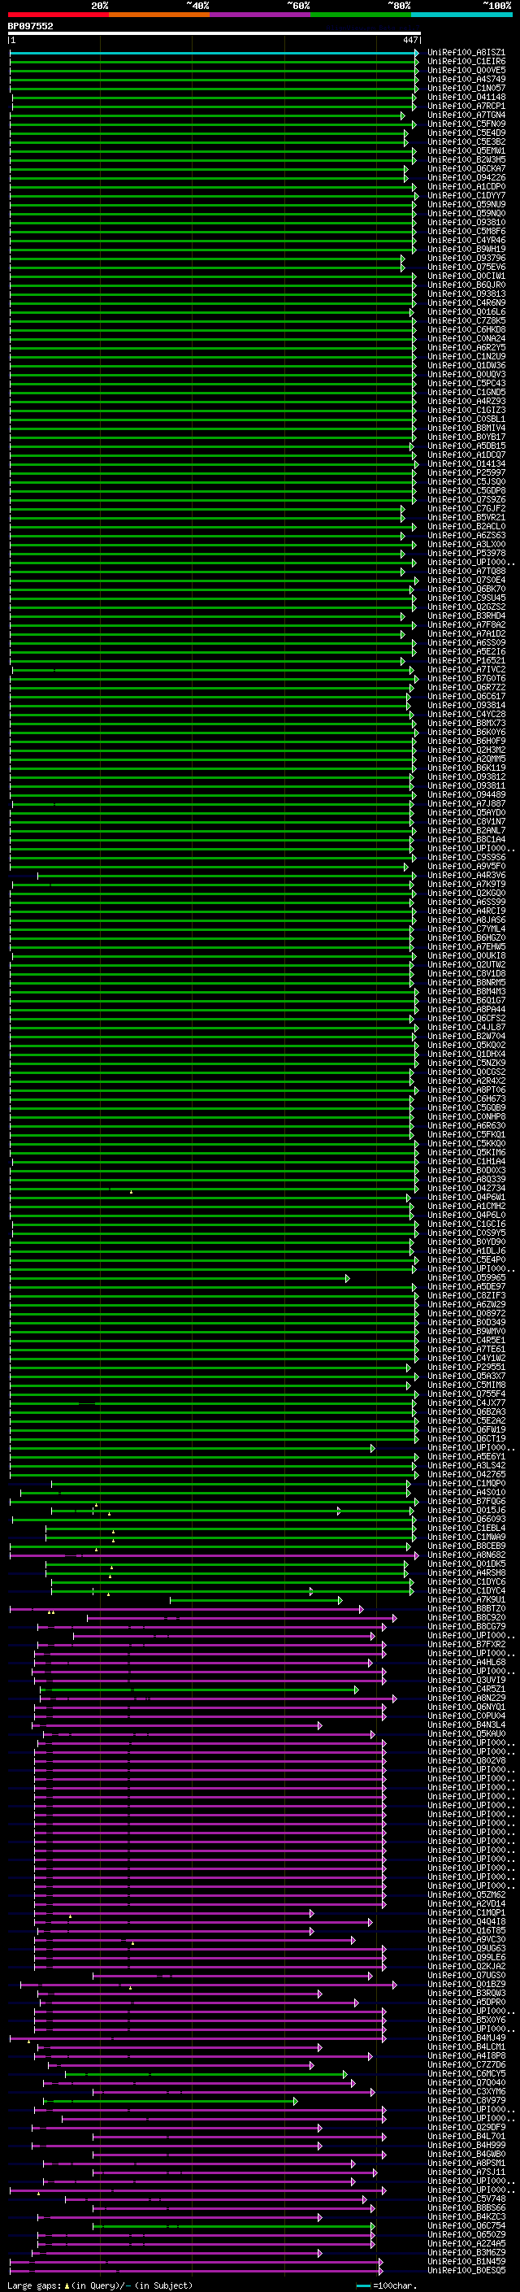The image size is (520, 2292).
Task: Click the query end position 447
Action: (410, 40)
